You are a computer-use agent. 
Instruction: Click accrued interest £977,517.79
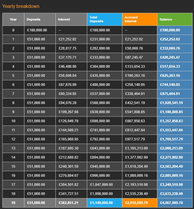point(135,139)
